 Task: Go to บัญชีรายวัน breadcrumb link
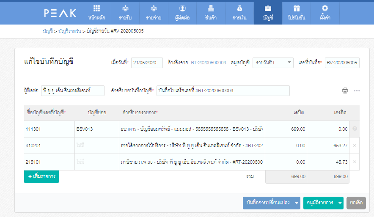coord(70,31)
